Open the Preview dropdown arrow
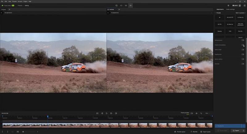The width and height of the screenshot is (247, 134). coord(244,126)
